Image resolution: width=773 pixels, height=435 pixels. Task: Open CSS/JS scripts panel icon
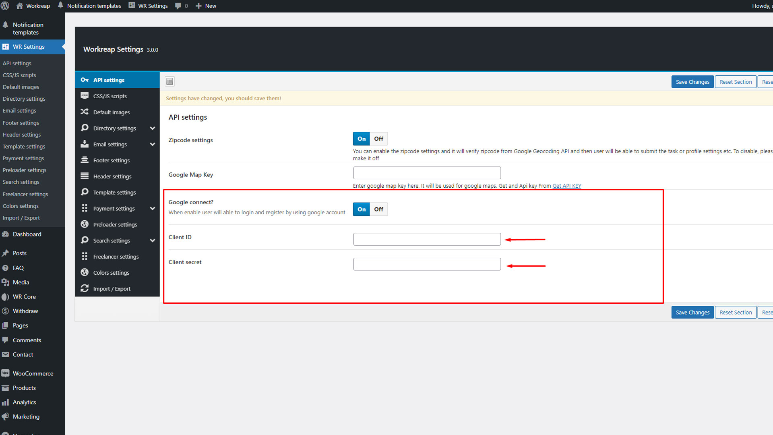coord(85,96)
